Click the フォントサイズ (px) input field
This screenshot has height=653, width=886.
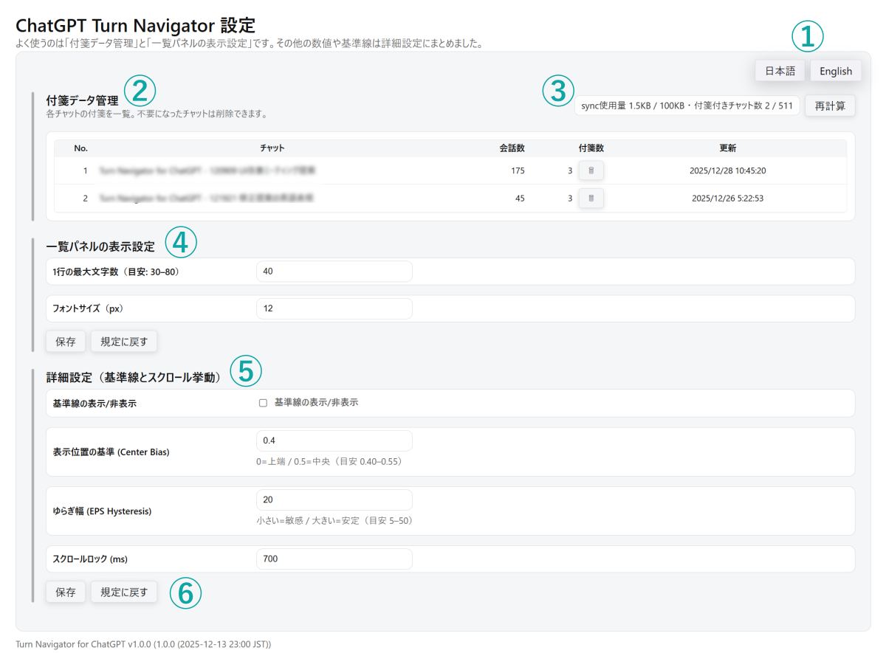coord(334,308)
